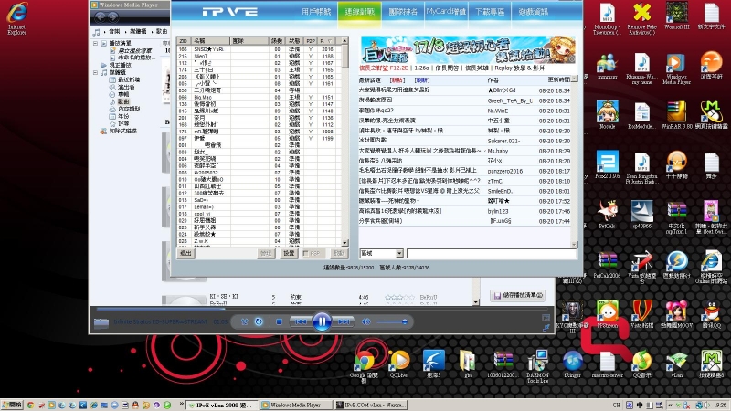Click the stop button in media player
The height and width of the screenshot is (411, 731).
point(277,321)
